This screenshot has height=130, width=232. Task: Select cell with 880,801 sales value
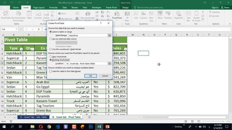[x=116, y=53]
